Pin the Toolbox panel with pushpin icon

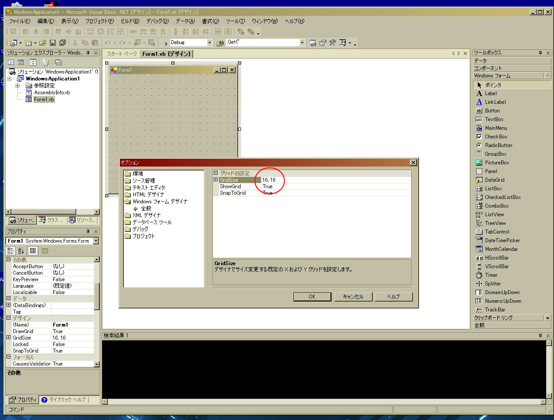540,53
